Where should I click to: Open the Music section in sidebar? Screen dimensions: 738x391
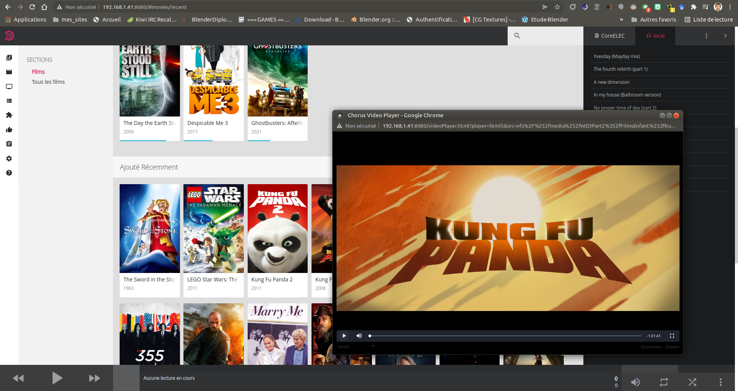click(x=9, y=58)
